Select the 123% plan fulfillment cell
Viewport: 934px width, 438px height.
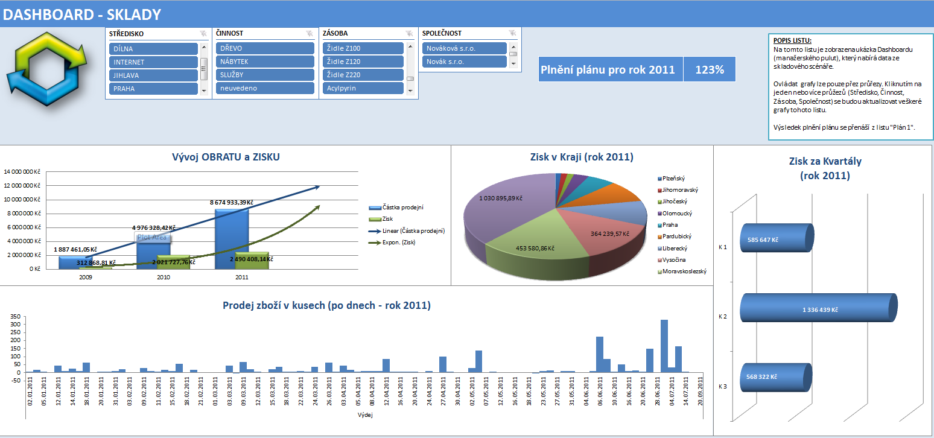click(x=710, y=69)
